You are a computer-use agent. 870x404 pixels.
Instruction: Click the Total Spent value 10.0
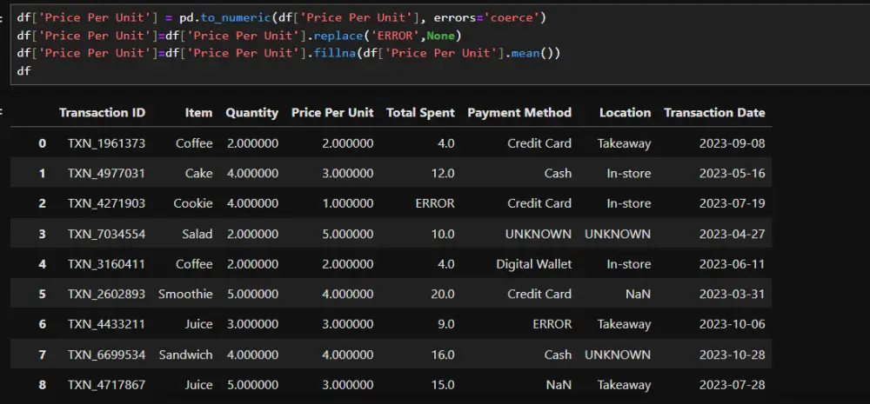[444, 234]
